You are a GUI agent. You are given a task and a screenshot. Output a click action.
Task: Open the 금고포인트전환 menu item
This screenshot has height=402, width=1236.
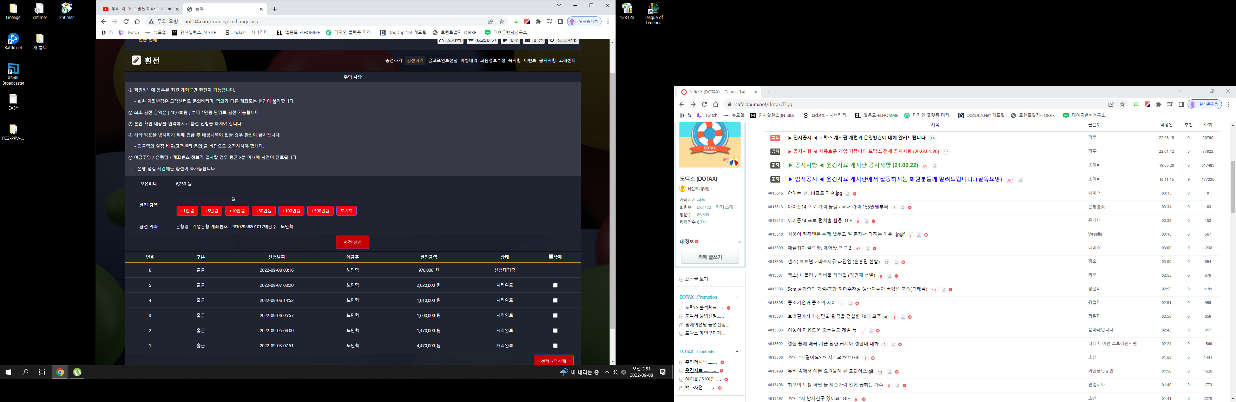pyautogui.click(x=443, y=60)
